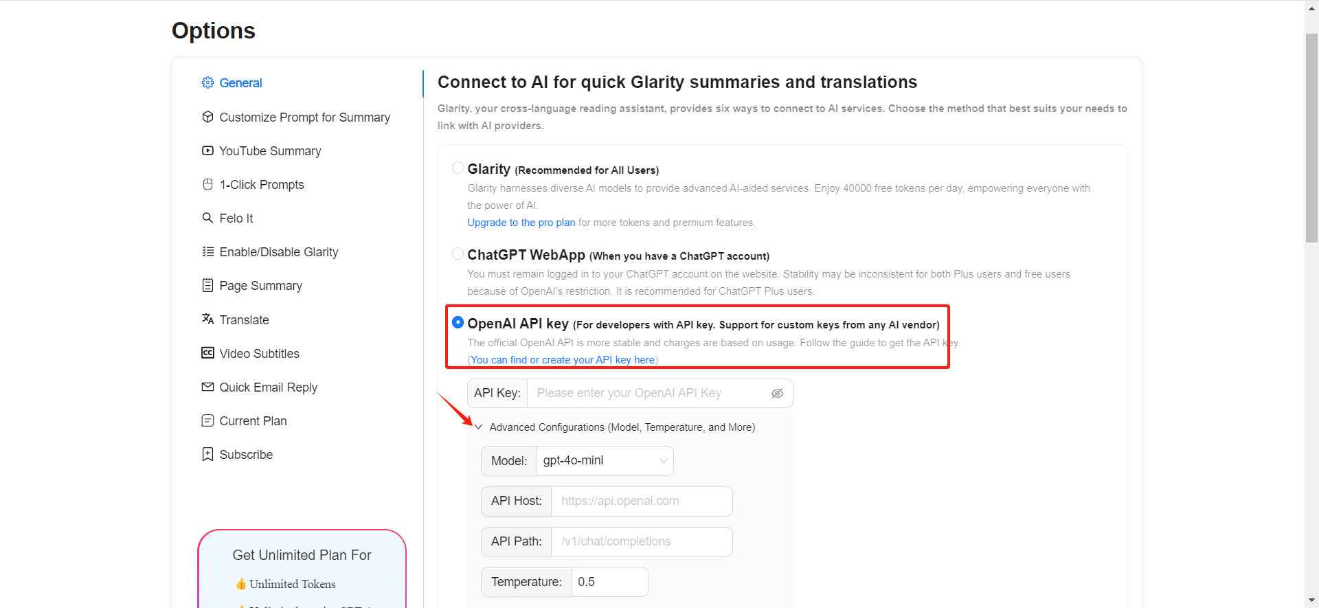Select the Glarity connection option

click(458, 168)
